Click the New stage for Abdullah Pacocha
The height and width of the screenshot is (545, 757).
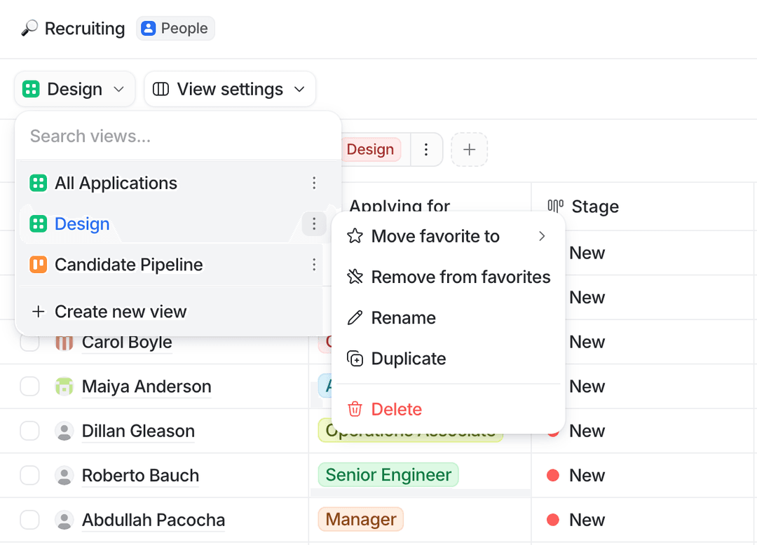[587, 520]
